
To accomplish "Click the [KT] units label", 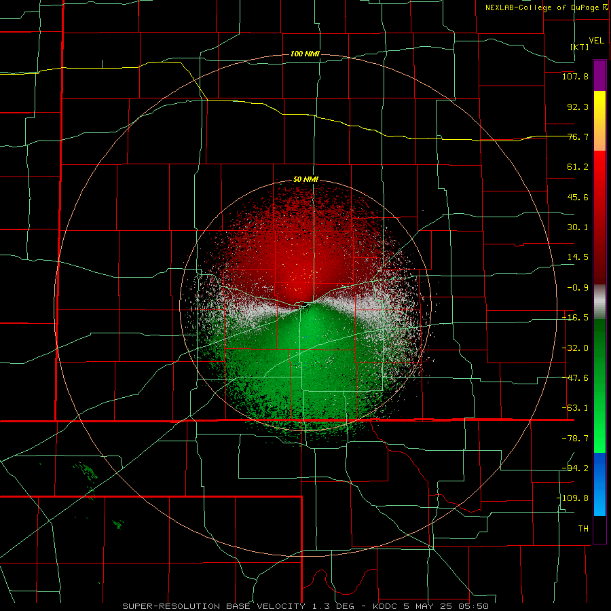I will [580, 47].
